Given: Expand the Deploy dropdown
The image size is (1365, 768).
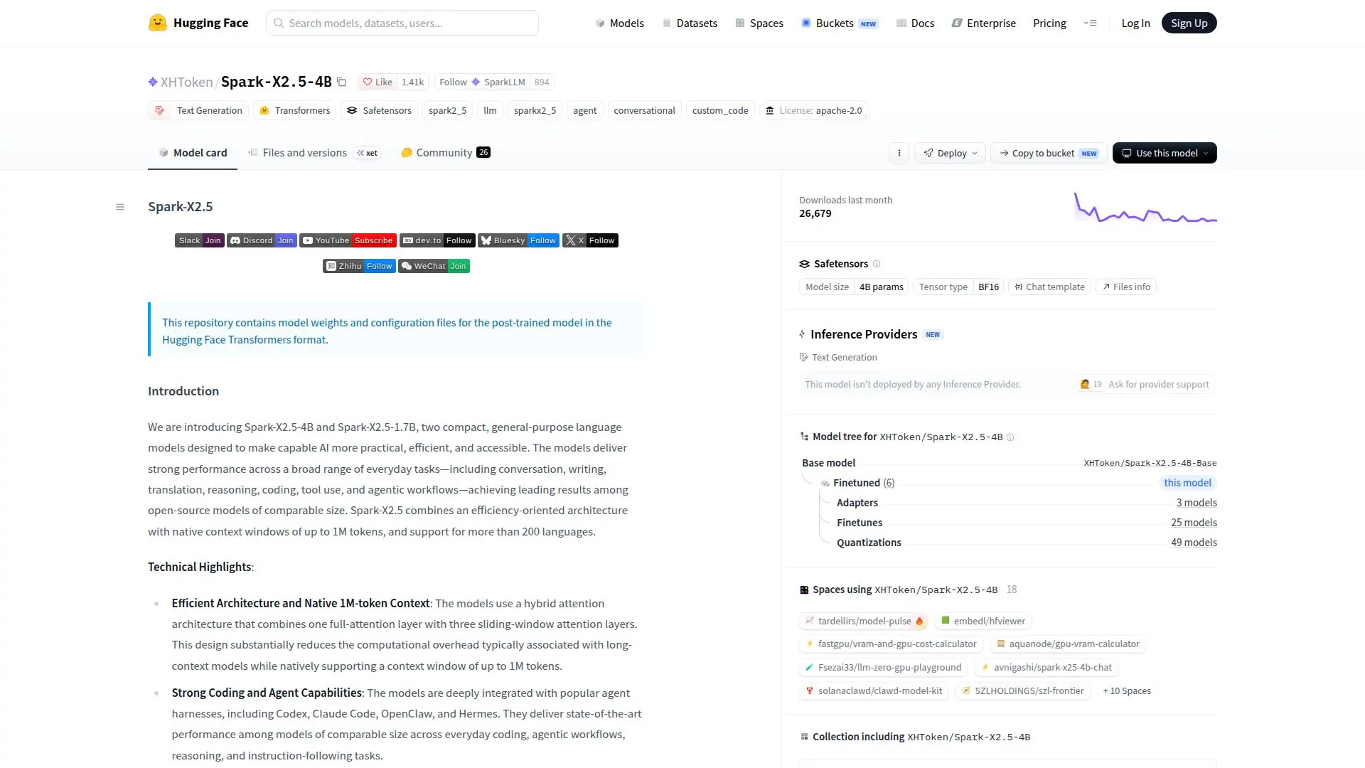Looking at the screenshot, I should pyautogui.click(x=950, y=153).
